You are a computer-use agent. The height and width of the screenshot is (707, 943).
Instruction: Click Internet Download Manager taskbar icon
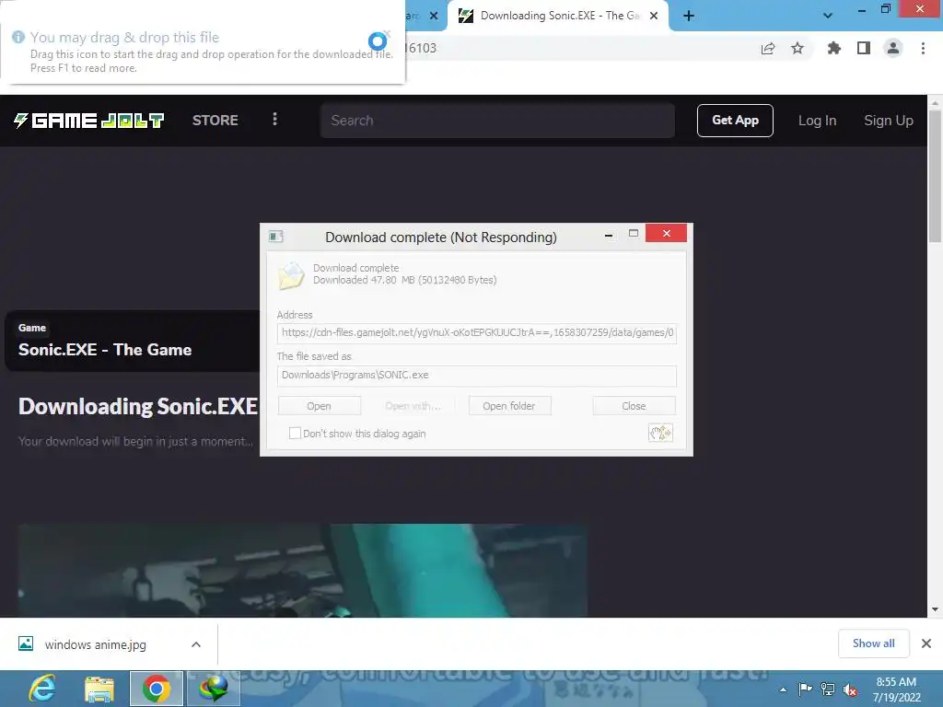tap(214, 689)
